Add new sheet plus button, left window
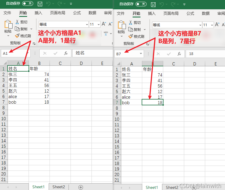The image size is (225, 190). click(x=81, y=187)
